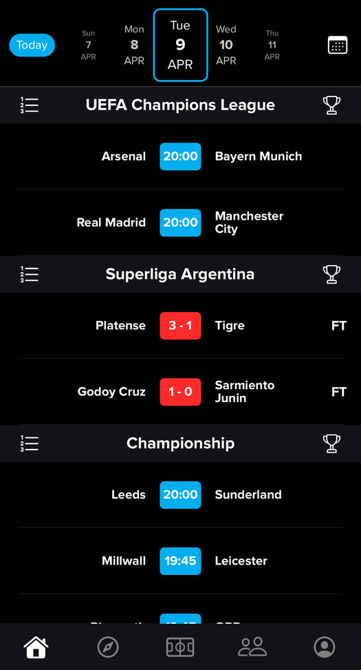Viewport: 361px width, 670px height.
Task: Tap the Championship trophy icon
Action: coord(331,443)
